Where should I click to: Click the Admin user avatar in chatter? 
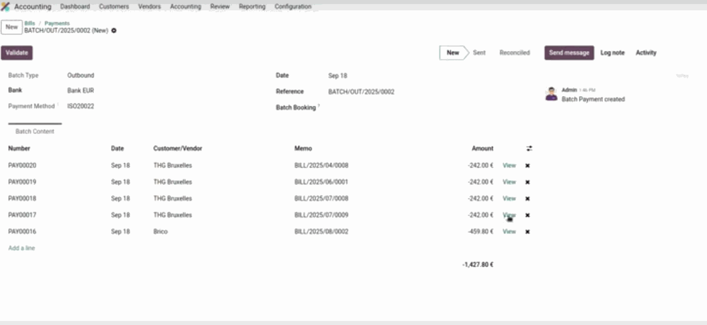pyautogui.click(x=551, y=94)
